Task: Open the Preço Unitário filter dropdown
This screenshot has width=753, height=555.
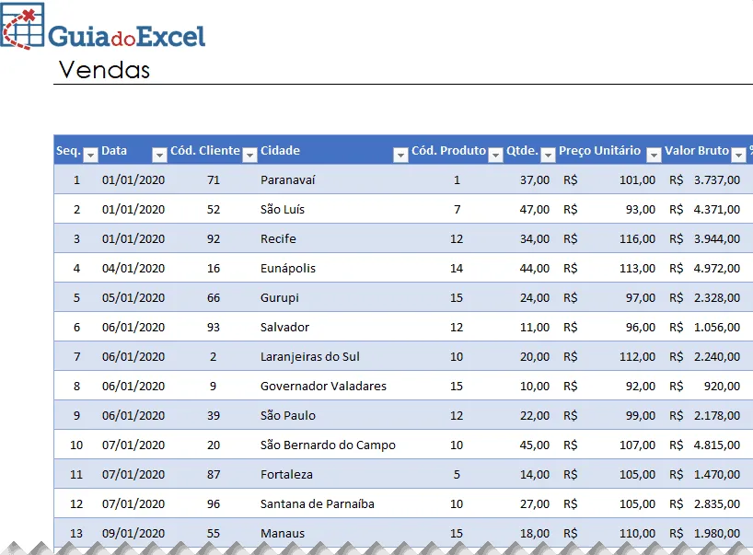Action: tap(654, 155)
